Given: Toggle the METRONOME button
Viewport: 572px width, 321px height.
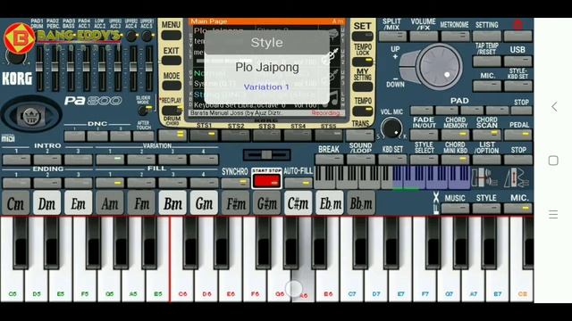Looking at the screenshot, I should [x=455, y=36].
